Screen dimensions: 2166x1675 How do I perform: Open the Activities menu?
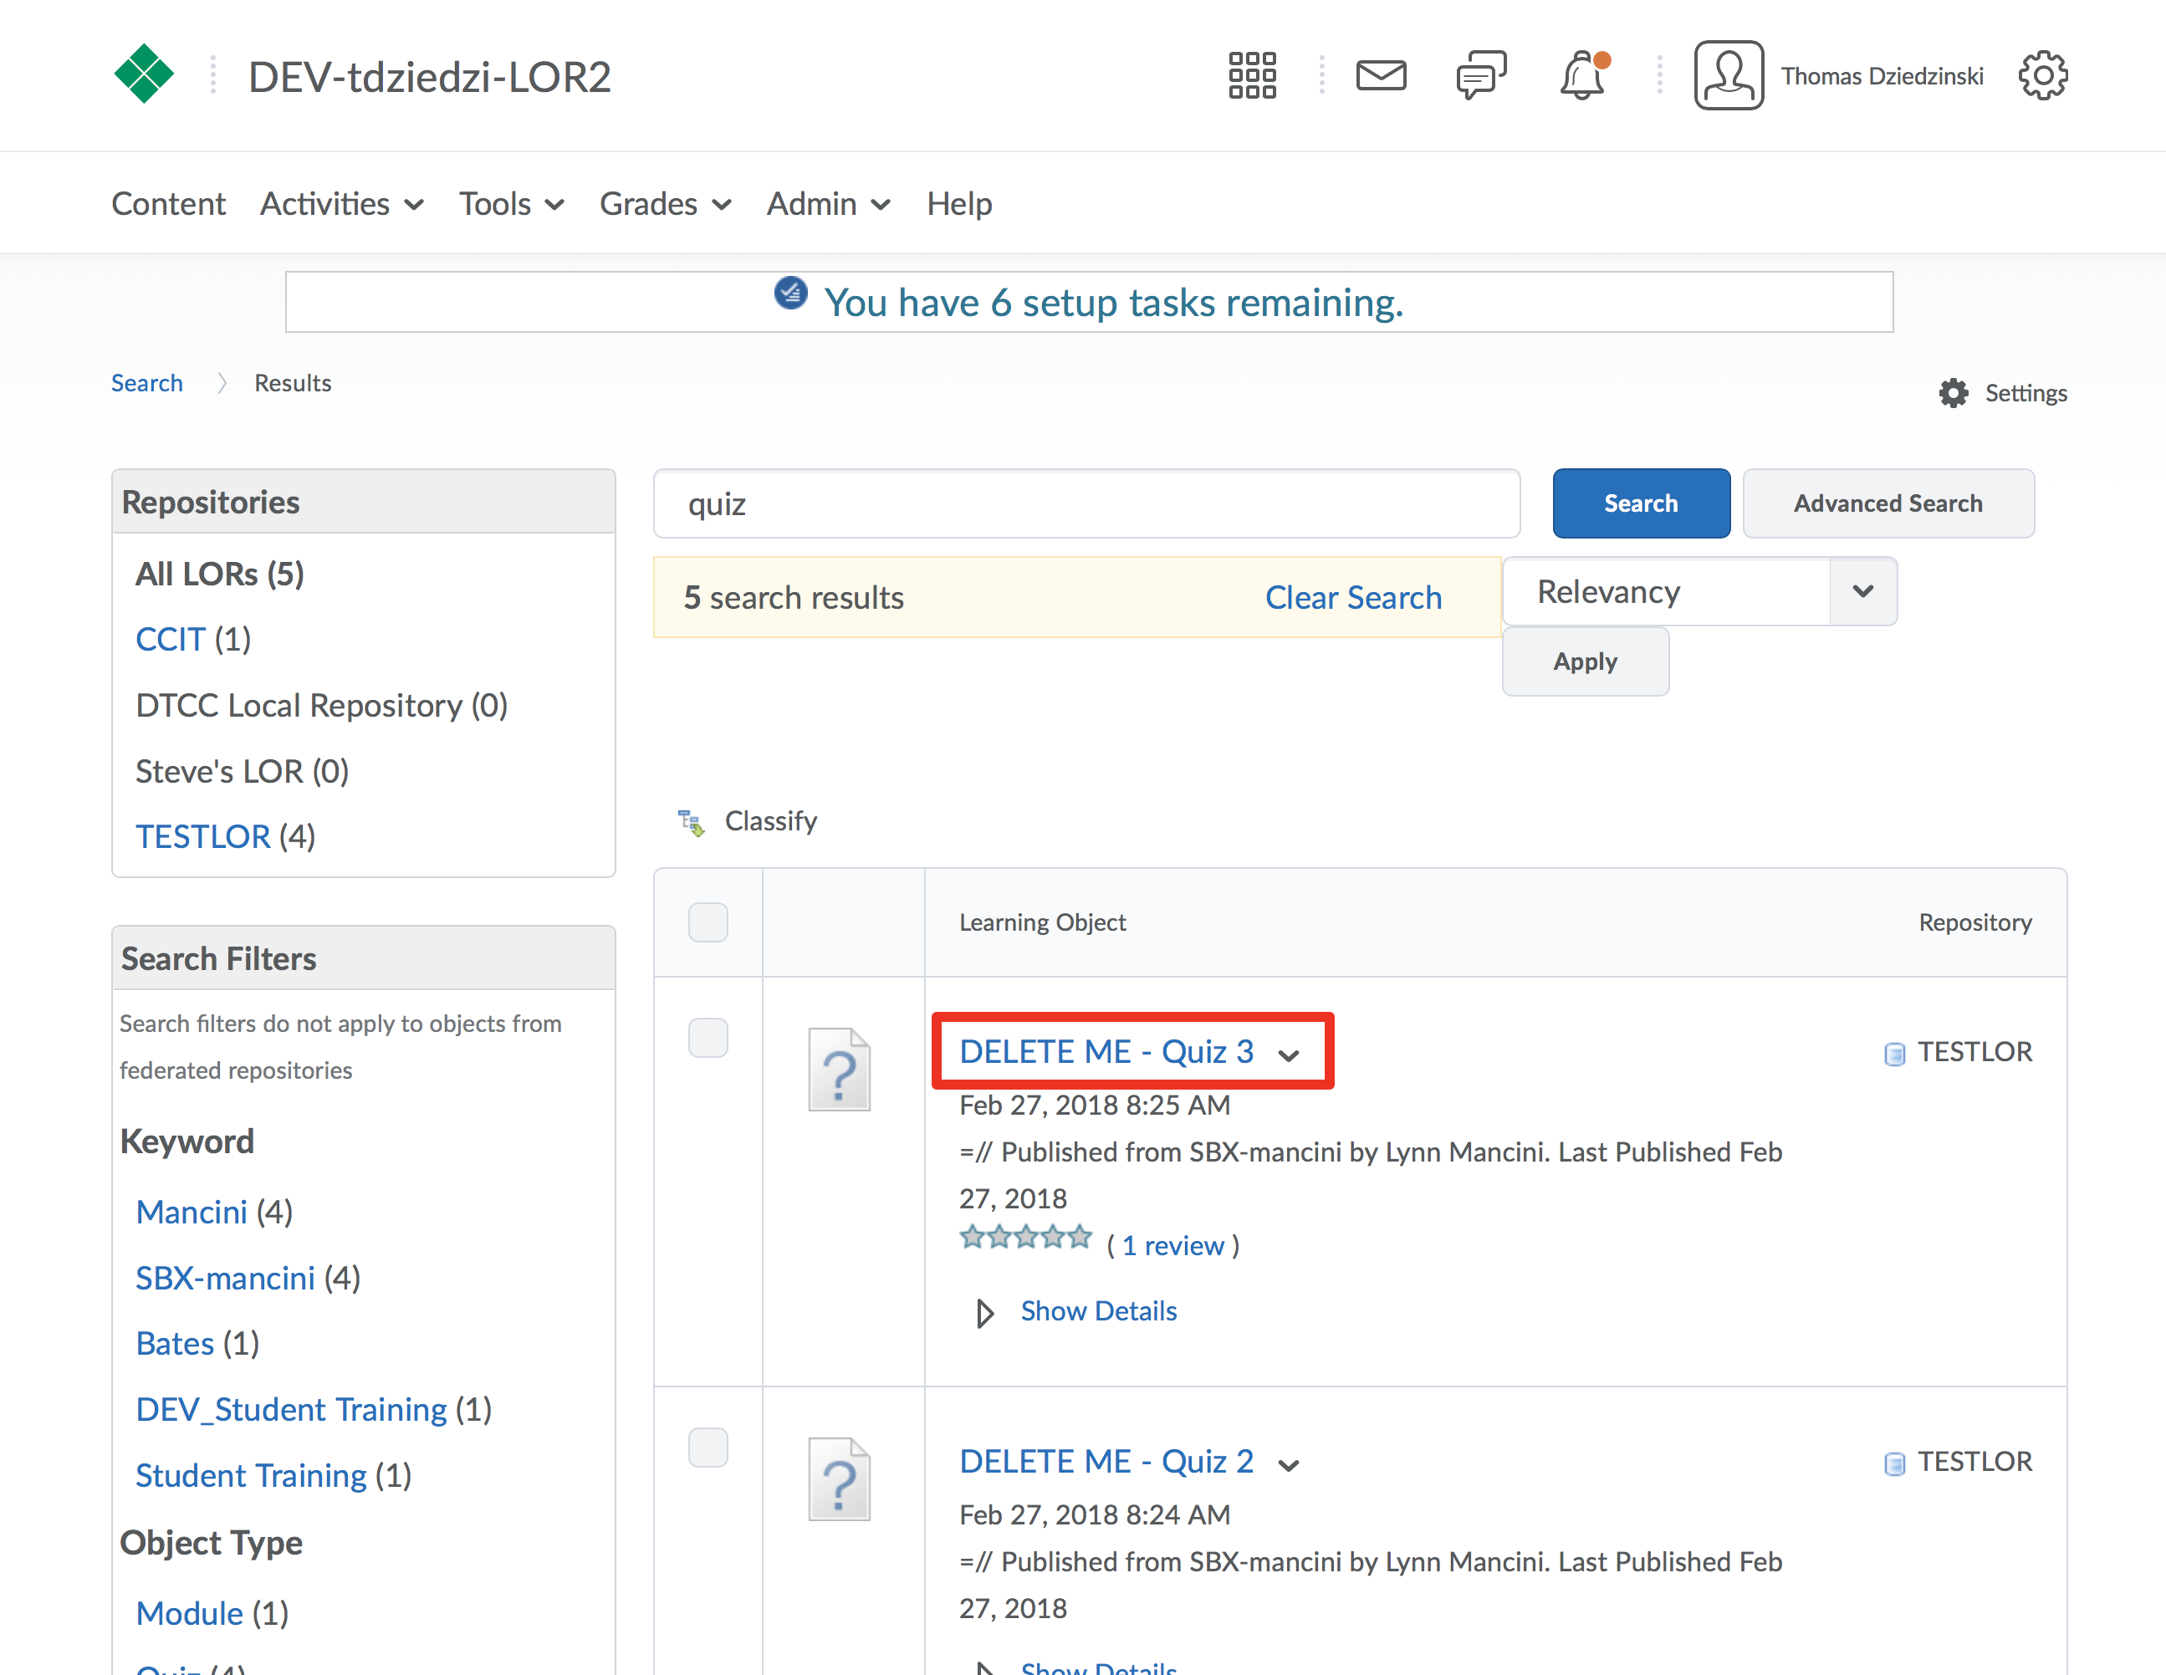(x=342, y=203)
